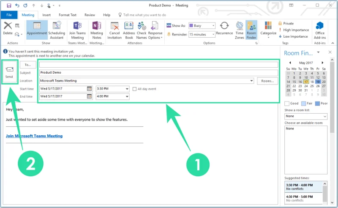338x208 pixels.
Task: Open Office Add-ins
Action: click(320, 30)
